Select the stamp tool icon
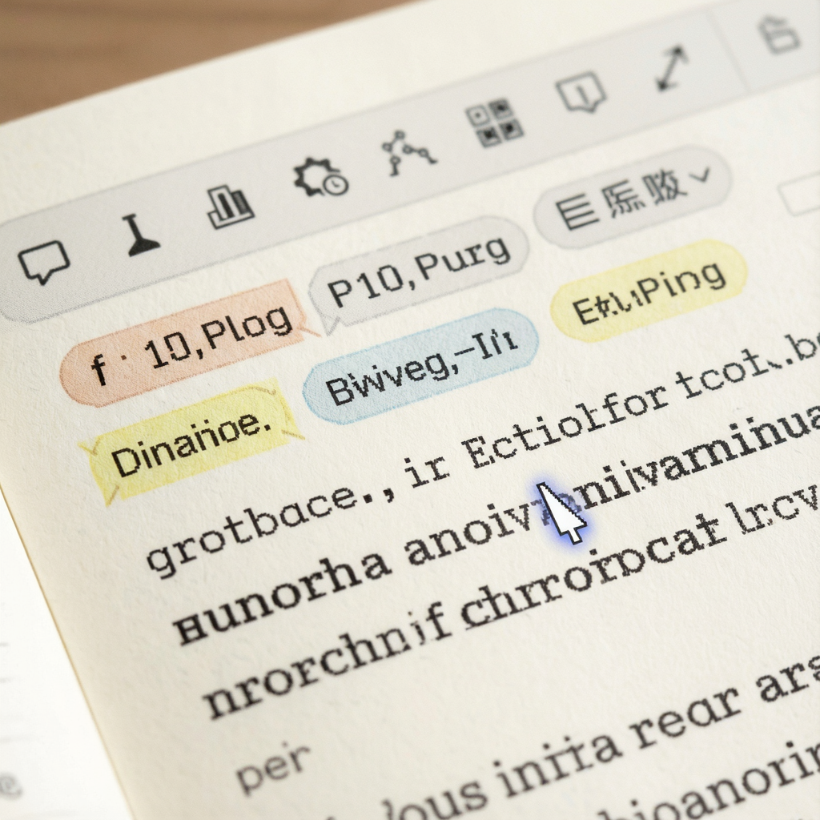Image resolution: width=820 pixels, height=820 pixels. (x=139, y=236)
